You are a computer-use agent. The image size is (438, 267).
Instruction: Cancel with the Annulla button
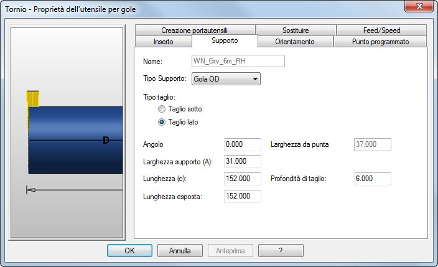(x=180, y=250)
